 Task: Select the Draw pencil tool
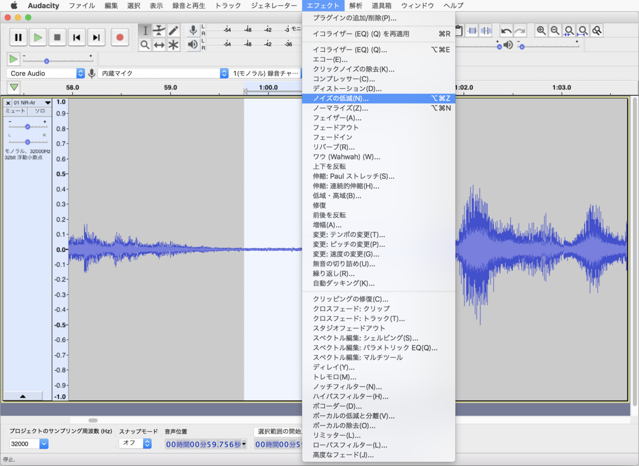[x=173, y=31]
